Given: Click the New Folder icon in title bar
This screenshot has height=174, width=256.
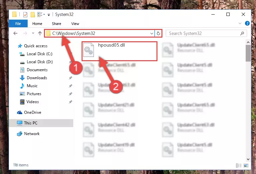Looking at the screenshot, I should click(x=33, y=15).
